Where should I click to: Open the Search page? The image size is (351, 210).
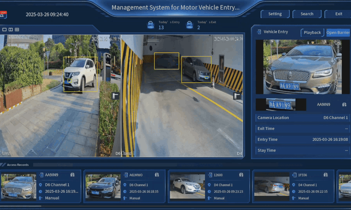point(307,14)
